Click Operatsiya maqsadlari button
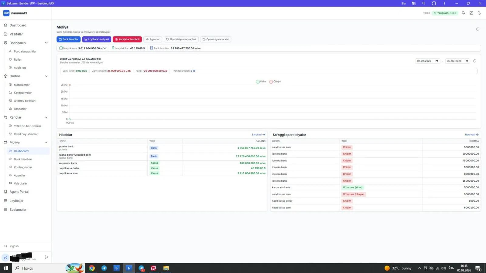The width and height of the screenshot is (486, 273). coord(181,39)
